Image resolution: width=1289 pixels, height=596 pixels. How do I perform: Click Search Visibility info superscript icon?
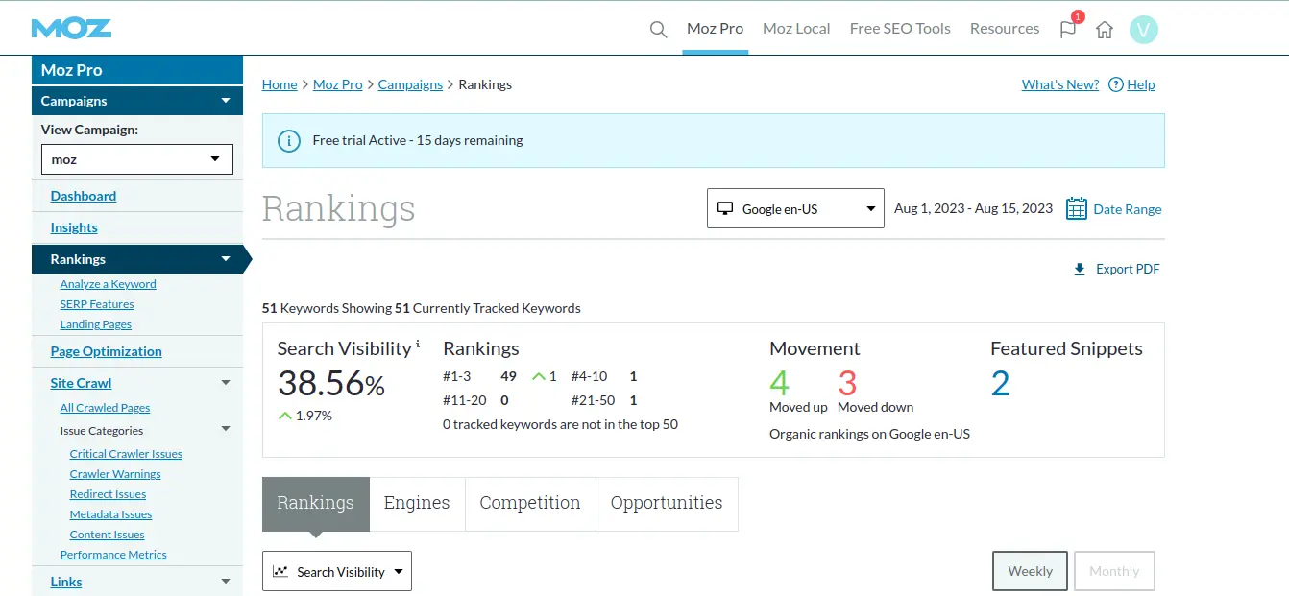[418, 344]
